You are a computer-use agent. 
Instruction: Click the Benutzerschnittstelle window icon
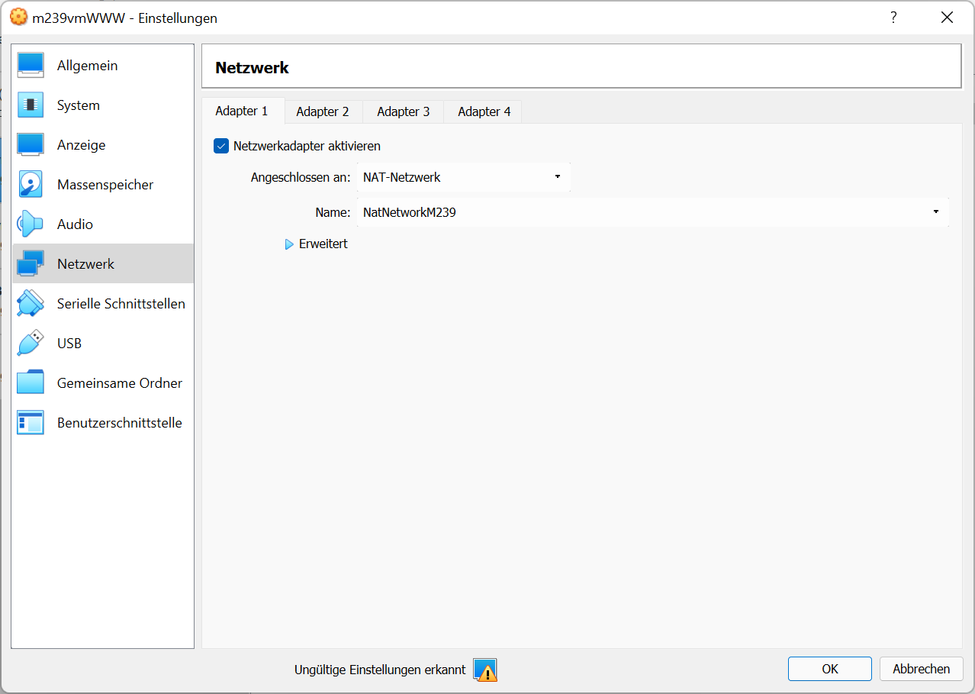pos(31,423)
